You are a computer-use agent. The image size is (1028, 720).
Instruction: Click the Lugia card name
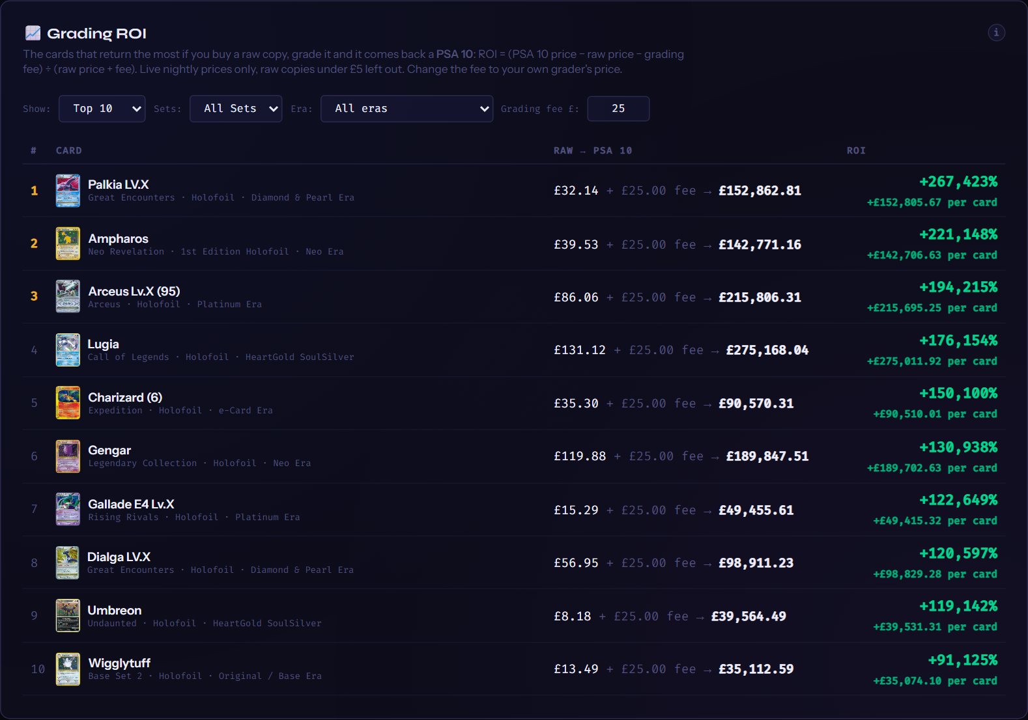click(x=104, y=344)
